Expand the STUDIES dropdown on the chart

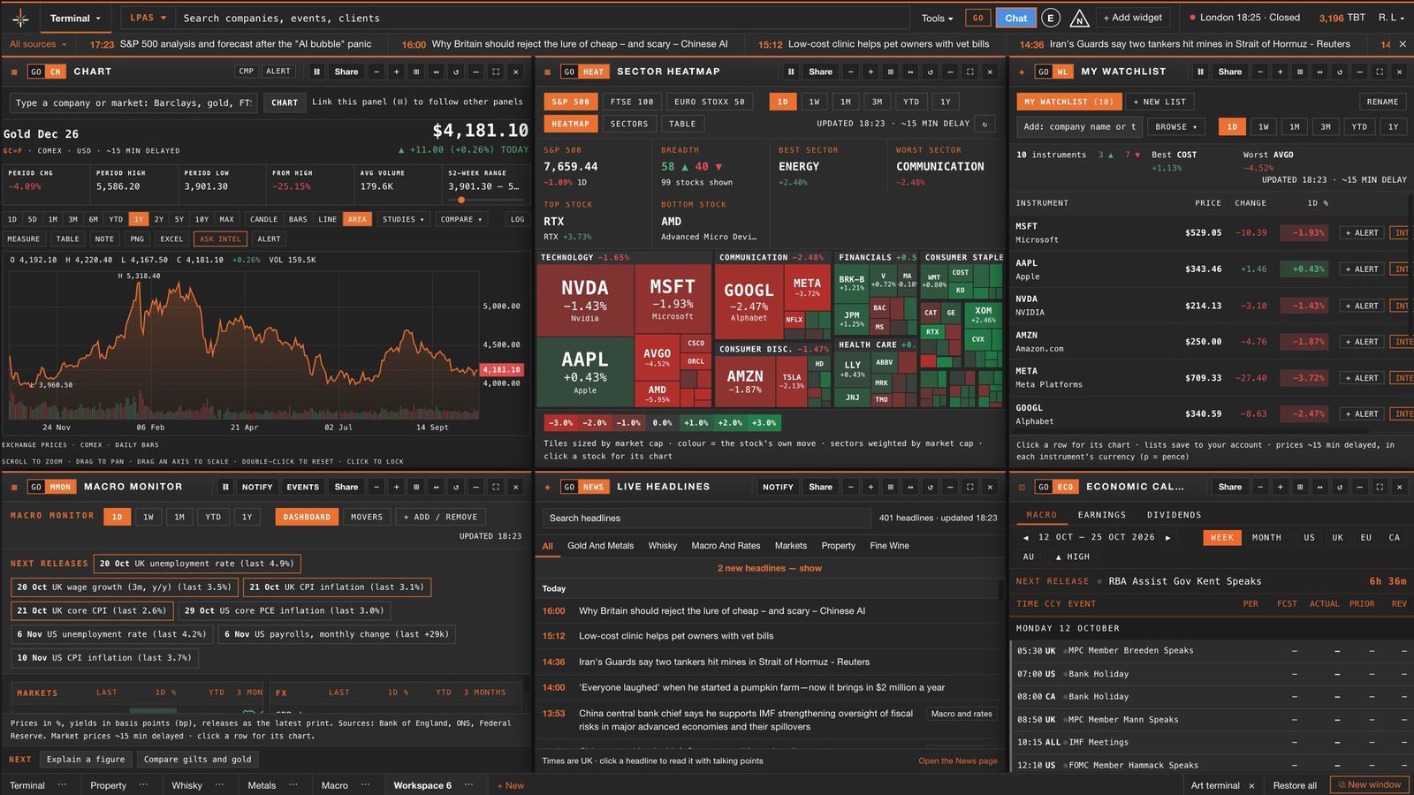pos(403,219)
